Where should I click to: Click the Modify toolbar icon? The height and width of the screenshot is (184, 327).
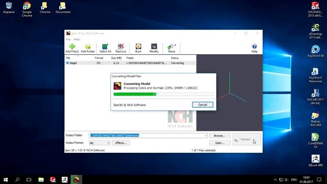(154, 48)
